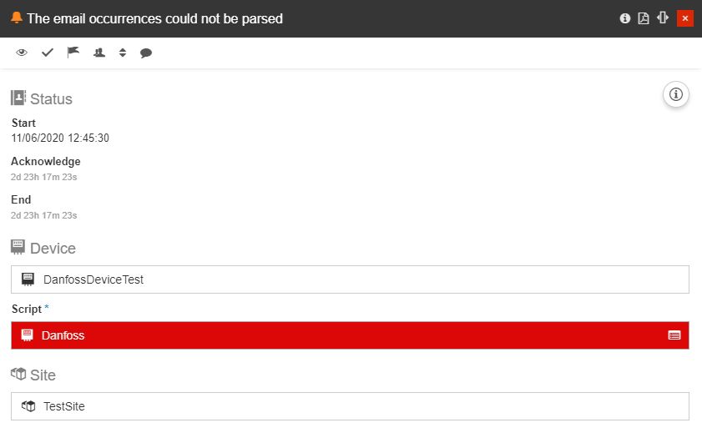This screenshot has width=702, height=443.
Task: Open script list icon on Danfoss row
Action: [x=674, y=335]
